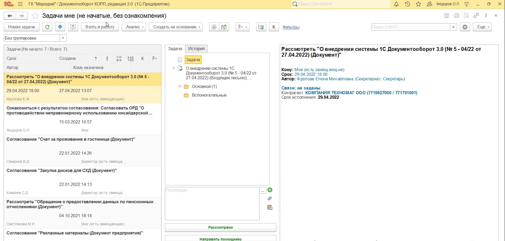This screenshot has height=241, width=505.
Task: Refresh the task list
Action: [47, 27]
